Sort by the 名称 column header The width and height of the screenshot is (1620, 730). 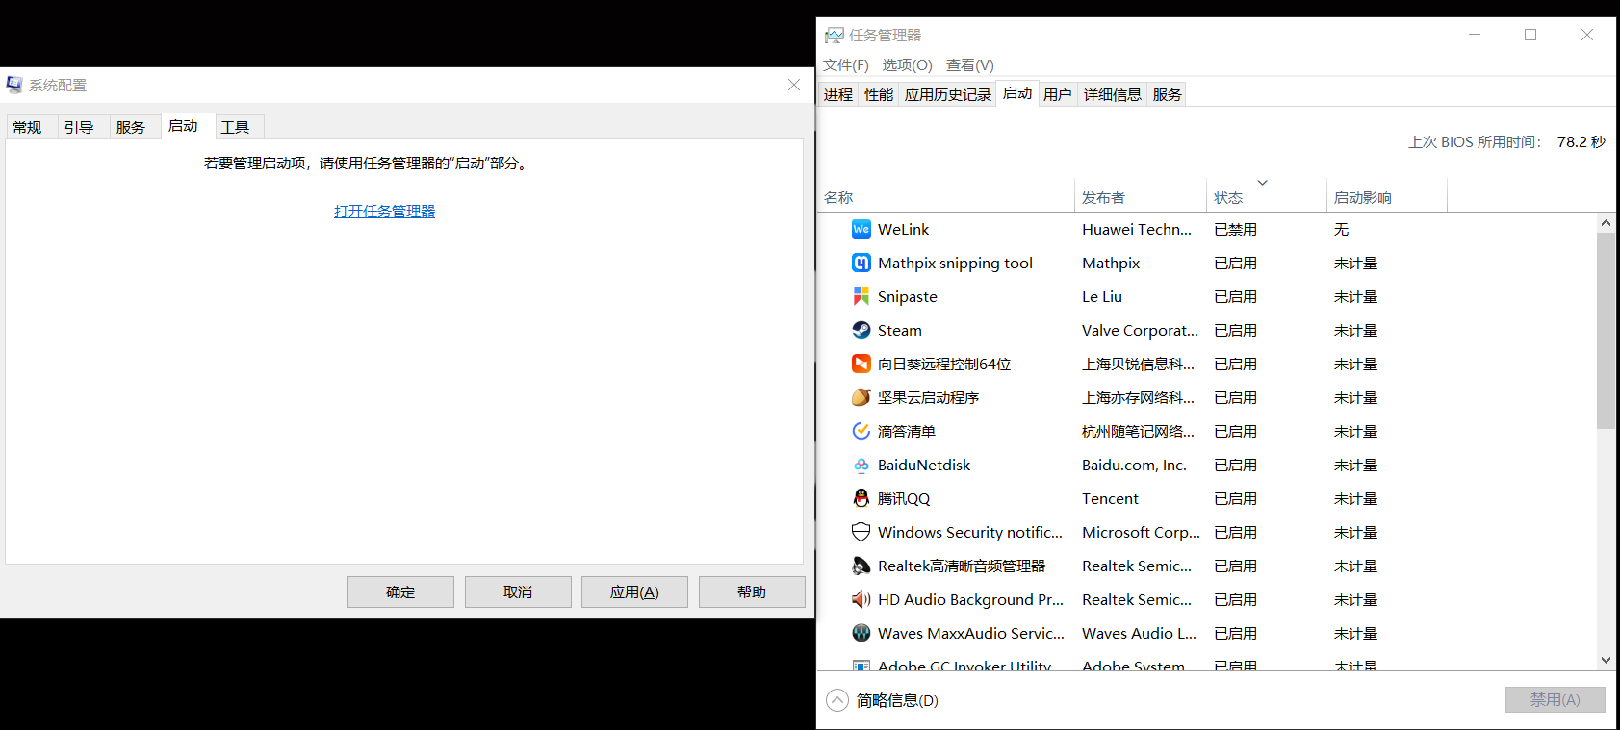[945, 197]
